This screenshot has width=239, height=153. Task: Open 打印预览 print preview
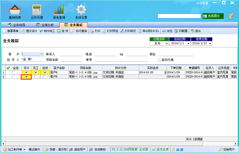pos(110,31)
